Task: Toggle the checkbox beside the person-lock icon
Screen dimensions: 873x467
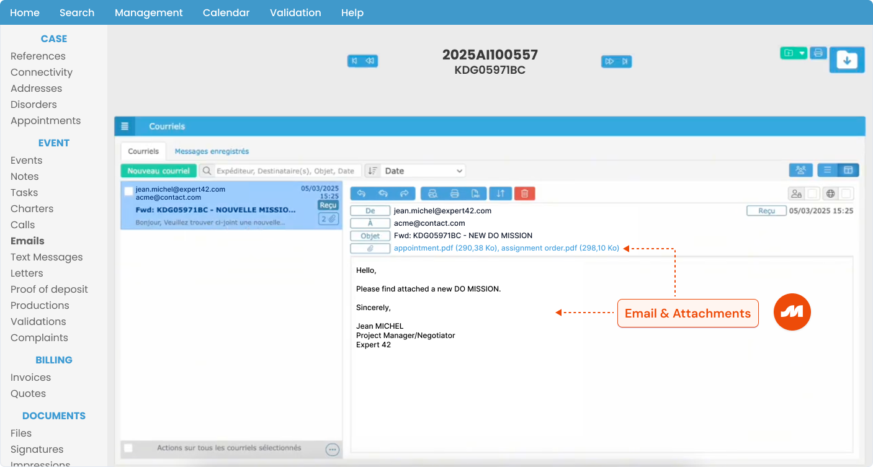Action: tap(812, 193)
